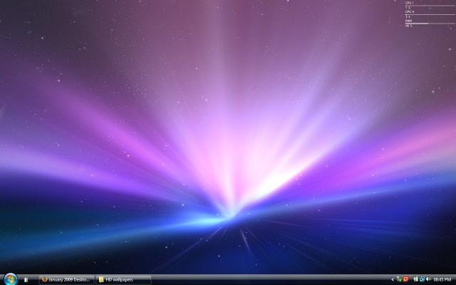This screenshot has height=285, width=456.
Task: Click the CPU II usage bar
Action: click(x=430, y=14)
